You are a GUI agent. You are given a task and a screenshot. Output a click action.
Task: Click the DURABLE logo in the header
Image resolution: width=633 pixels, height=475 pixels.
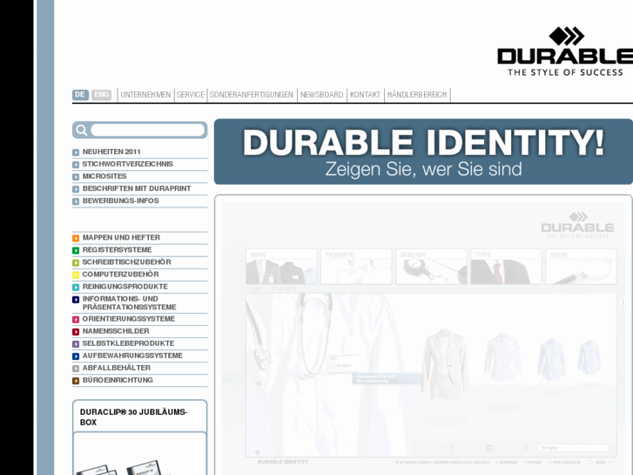click(565, 51)
